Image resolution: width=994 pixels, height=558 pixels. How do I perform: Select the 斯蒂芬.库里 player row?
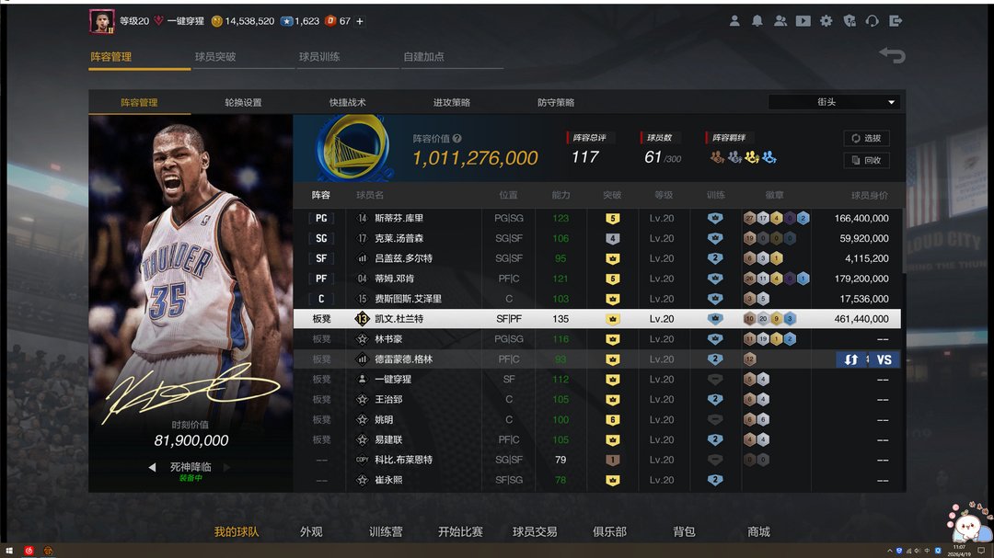tap(598, 219)
